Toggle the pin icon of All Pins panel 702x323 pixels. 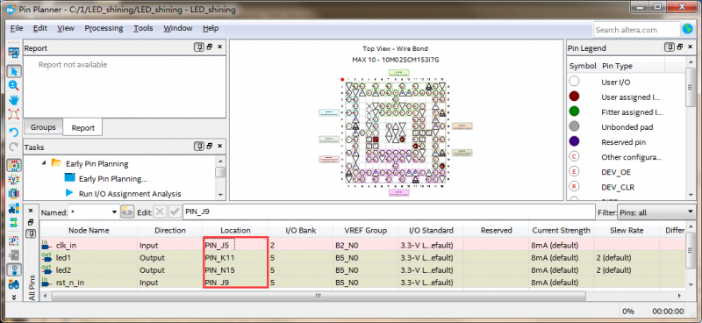pos(31,233)
